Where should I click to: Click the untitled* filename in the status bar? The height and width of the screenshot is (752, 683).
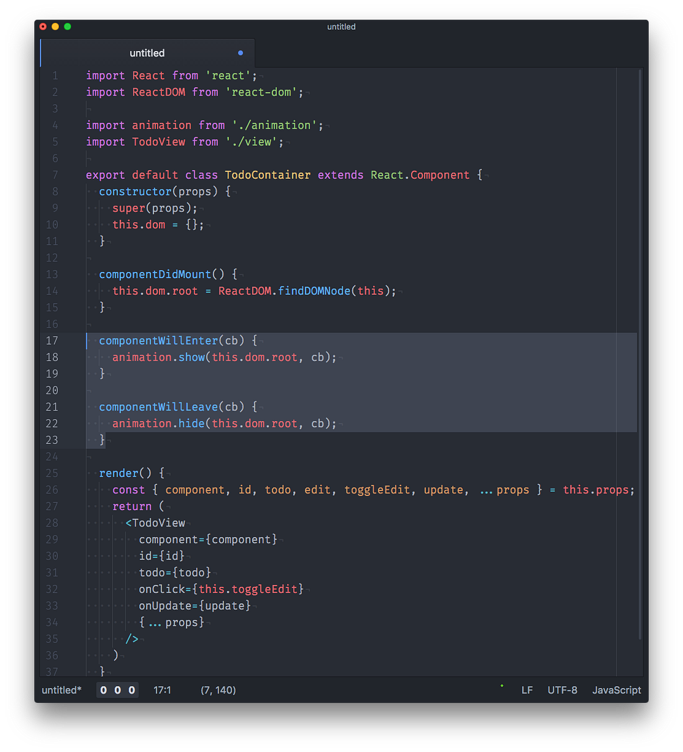point(60,690)
